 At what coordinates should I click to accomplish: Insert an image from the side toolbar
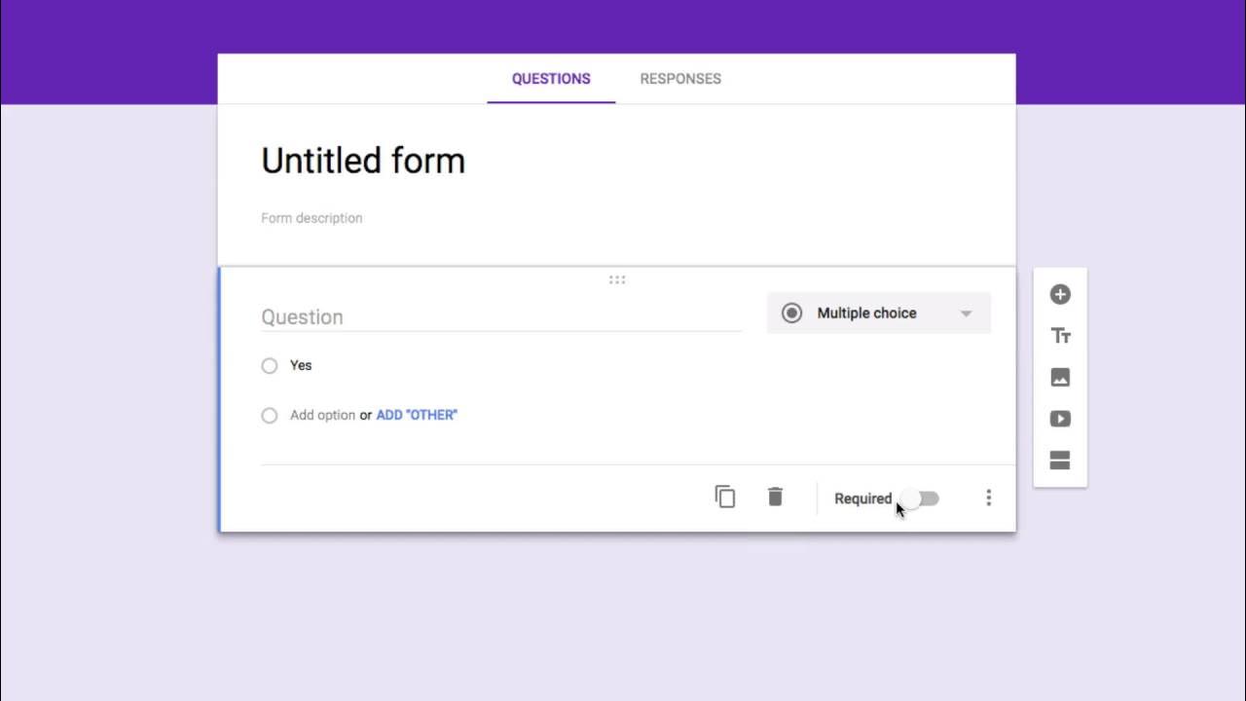(x=1060, y=378)
